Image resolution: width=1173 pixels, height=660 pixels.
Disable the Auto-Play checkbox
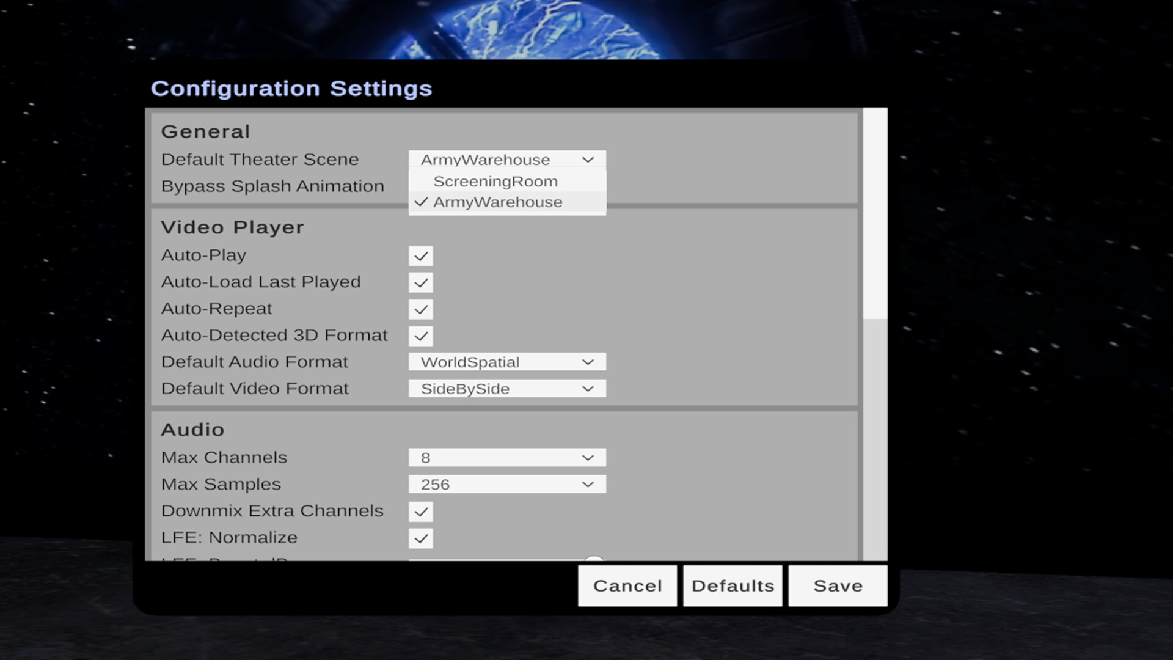point(421,256)
